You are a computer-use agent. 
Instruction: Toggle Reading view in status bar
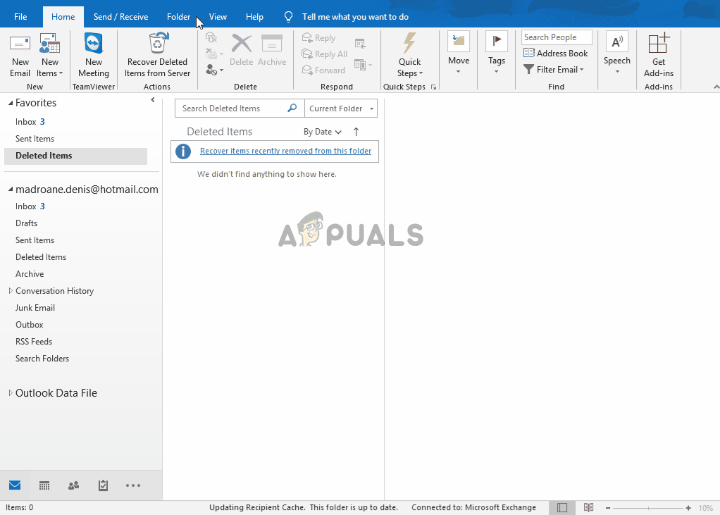tap(588, 507)
